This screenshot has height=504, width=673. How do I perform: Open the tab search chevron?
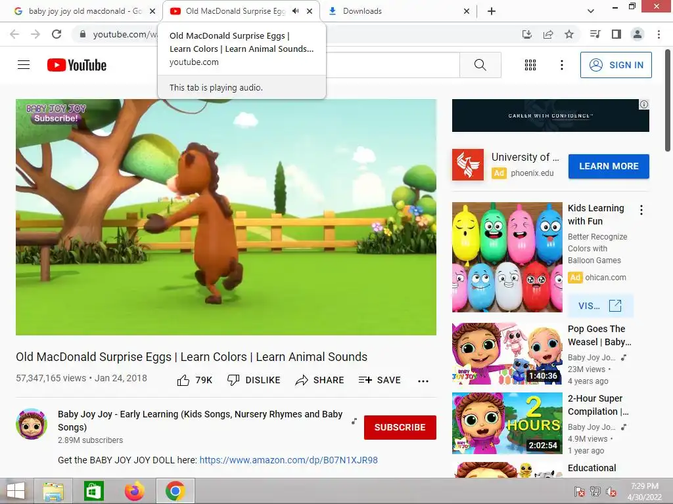pos(591,11)
